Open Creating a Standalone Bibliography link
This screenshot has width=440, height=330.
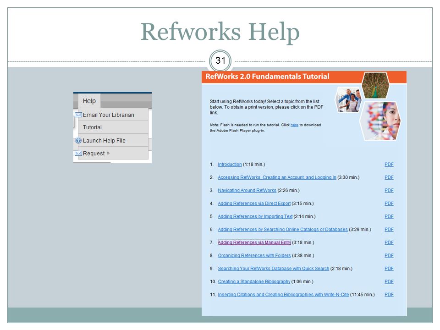click(x=254, y=281)
